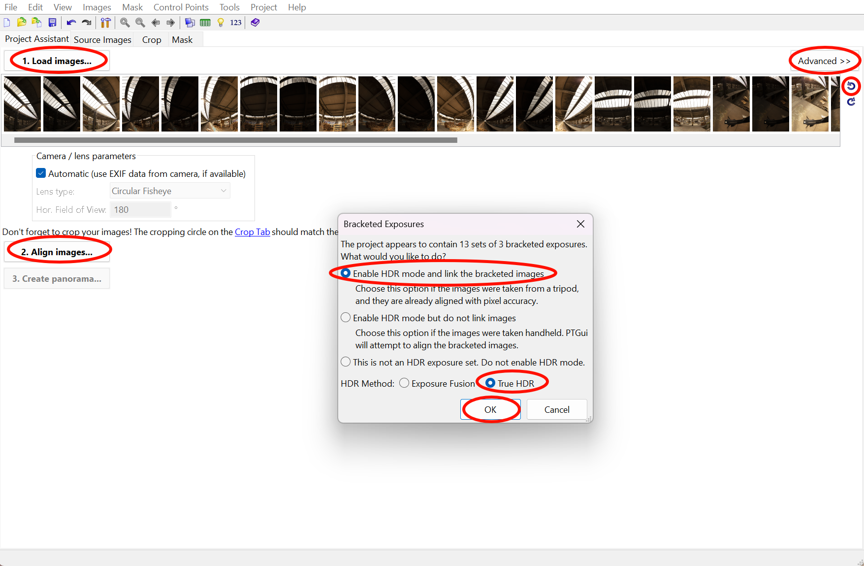864x566 pixels.
Task: Switch to the Project Assistant tab
Action: point(37,39)
